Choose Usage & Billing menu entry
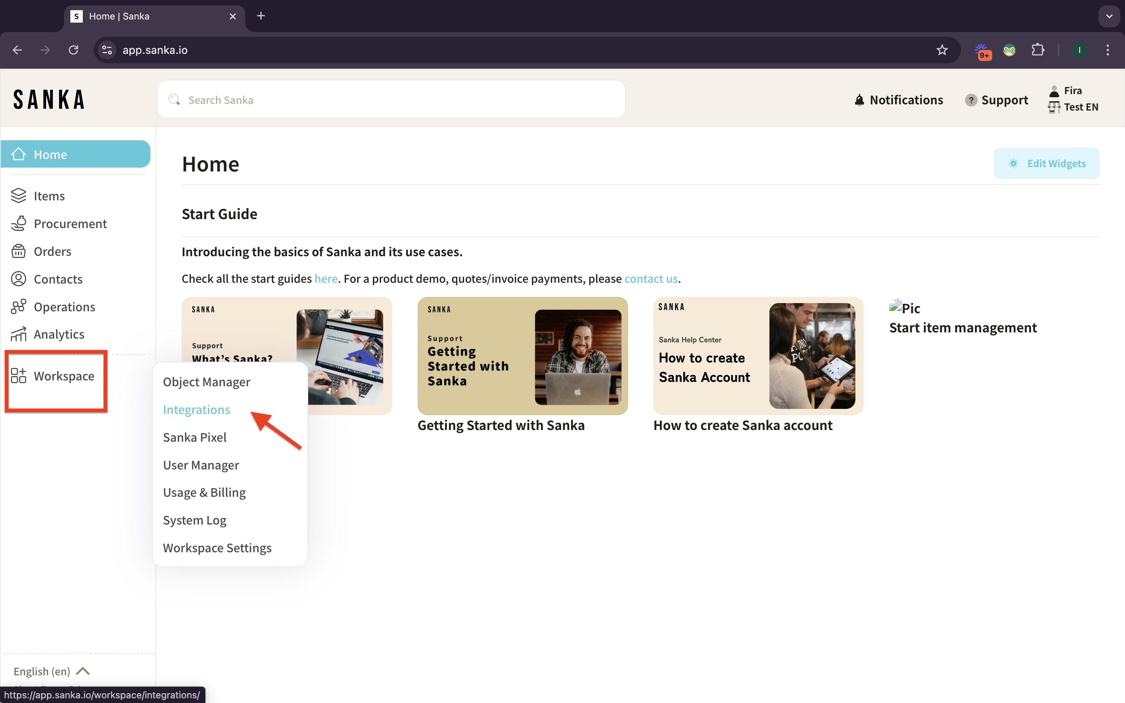This screenshot has height=703, width=1125. pyautogui.click(x=204, y=492)
